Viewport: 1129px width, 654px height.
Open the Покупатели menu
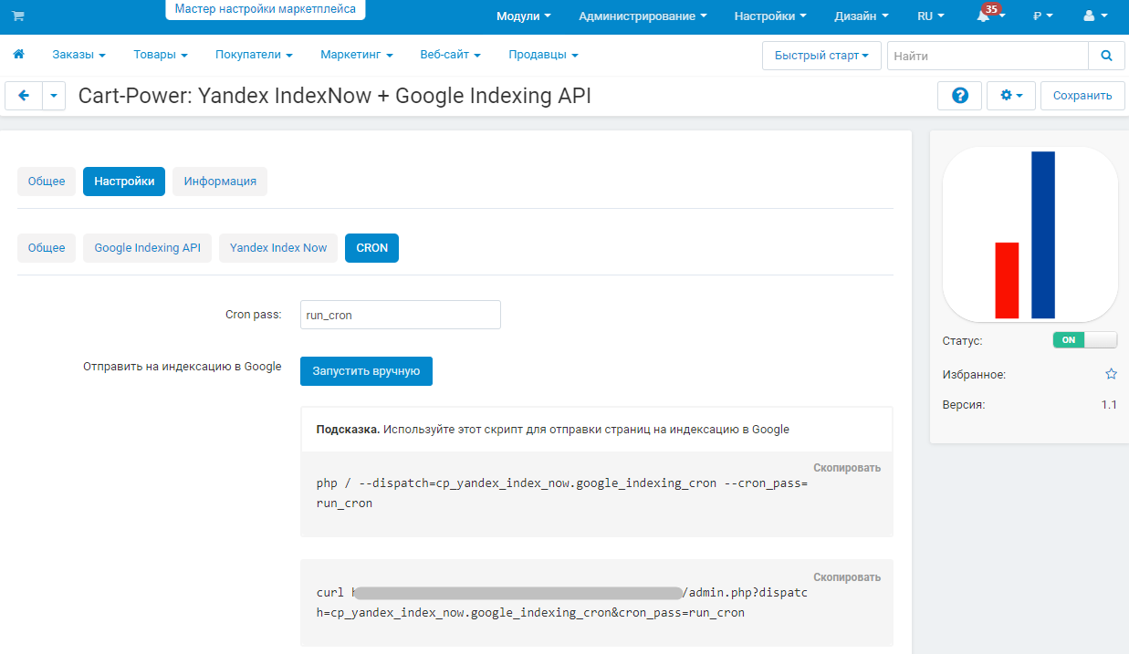point(254,55)
